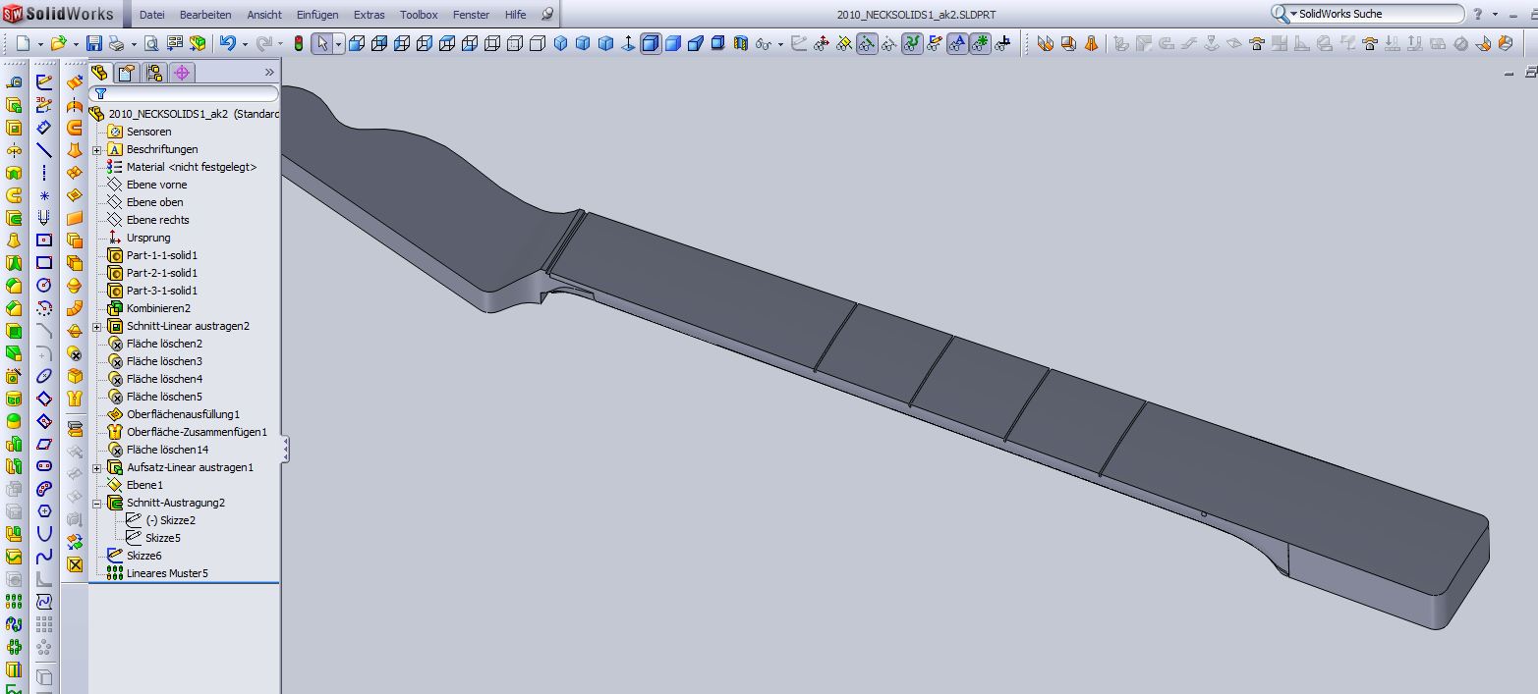Open a file with the folder icon
This screenshot has width=1538, height=694.
pyautogui.click(x=59, y=43)
